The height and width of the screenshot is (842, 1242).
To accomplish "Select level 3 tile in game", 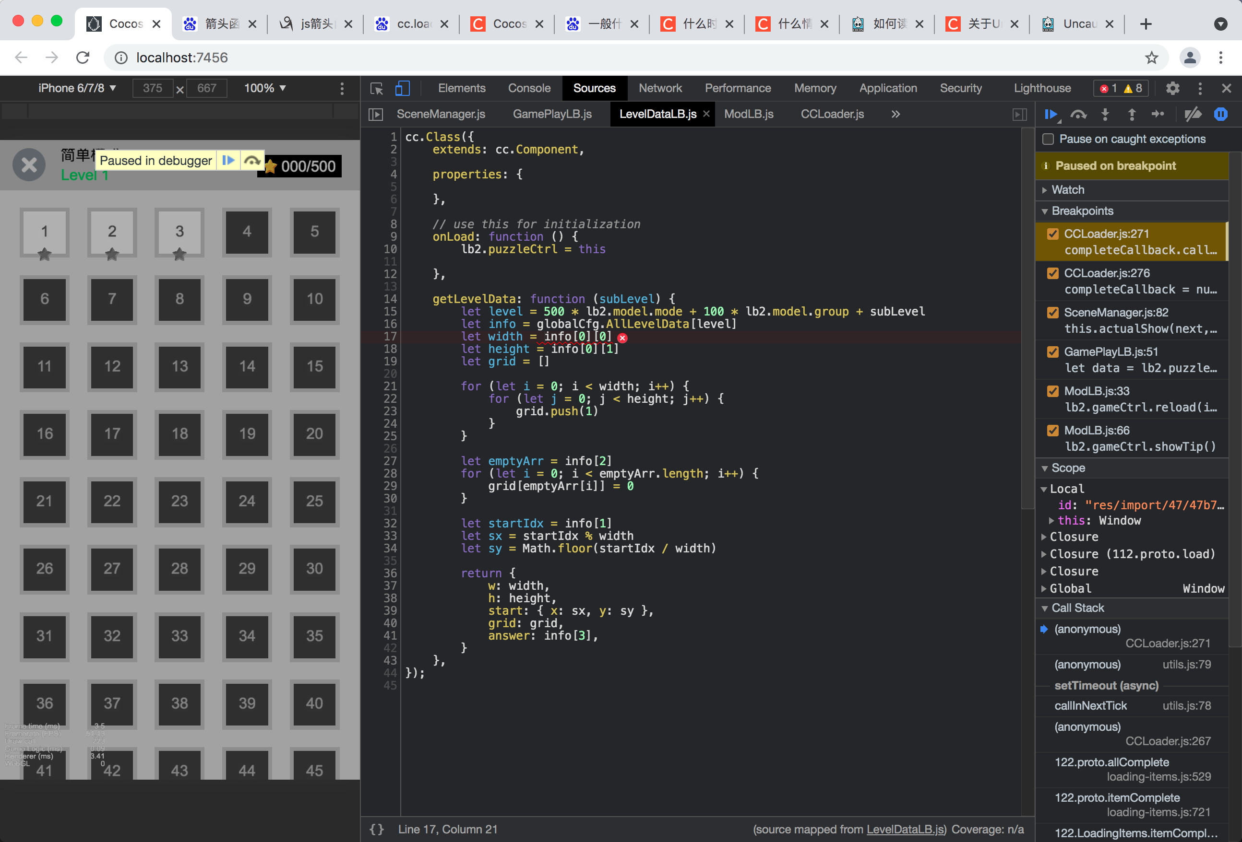I will [179, 232].
